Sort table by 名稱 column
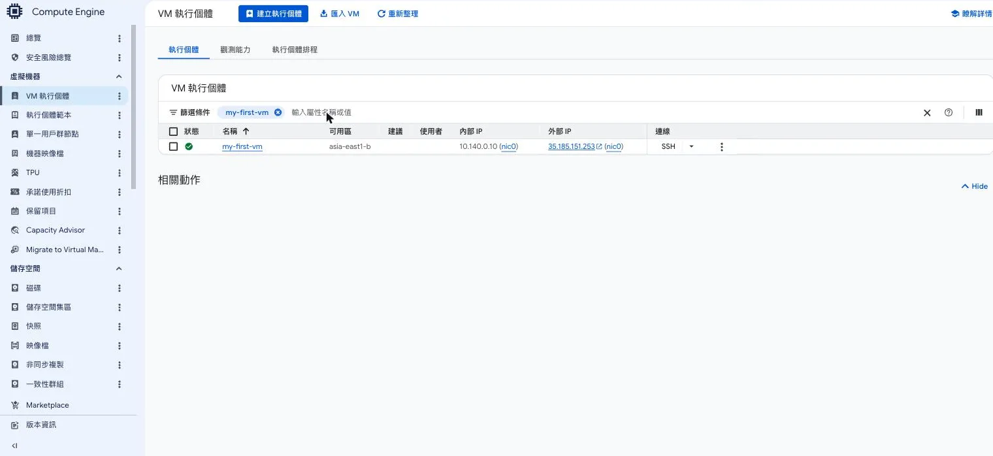The image size is (993, 456). pyautogui.click(x=236, y=131)
